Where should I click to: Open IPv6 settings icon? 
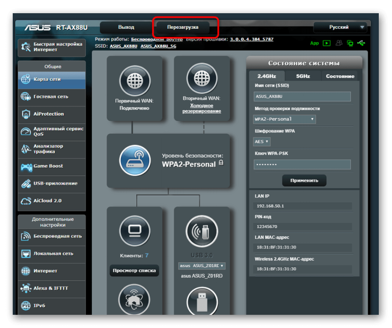point(26,305)
